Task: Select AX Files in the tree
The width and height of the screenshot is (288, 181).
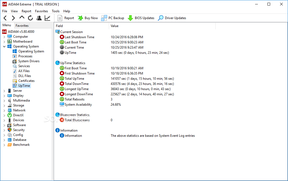Action: point(21,71)
